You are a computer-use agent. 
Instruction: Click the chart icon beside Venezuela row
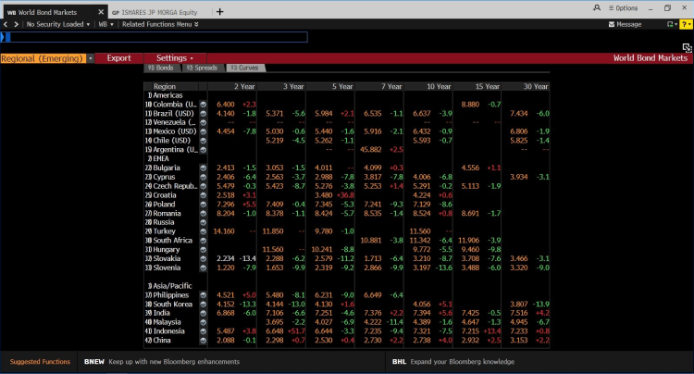point(204,122)
